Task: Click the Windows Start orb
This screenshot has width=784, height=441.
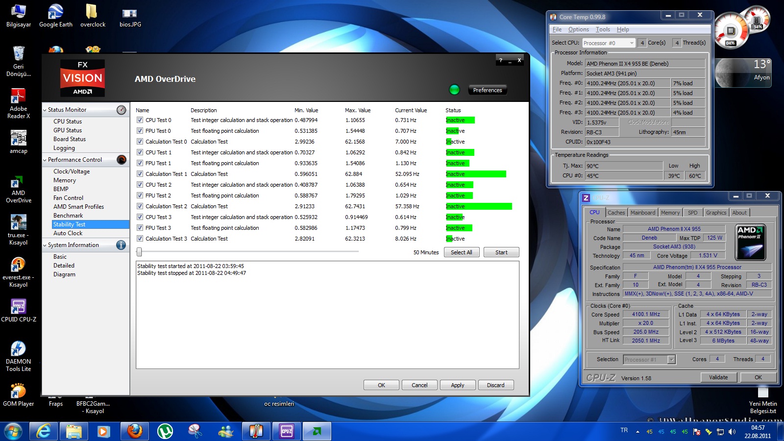Action: tap(13, 431)
